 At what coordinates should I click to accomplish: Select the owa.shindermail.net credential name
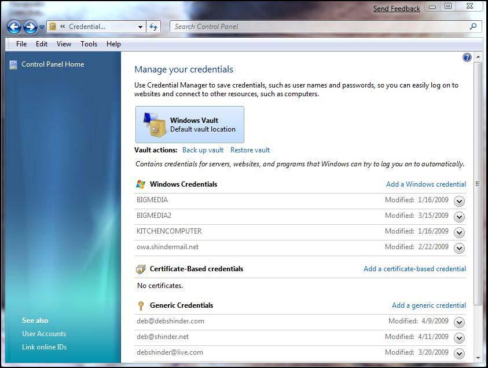167,247
